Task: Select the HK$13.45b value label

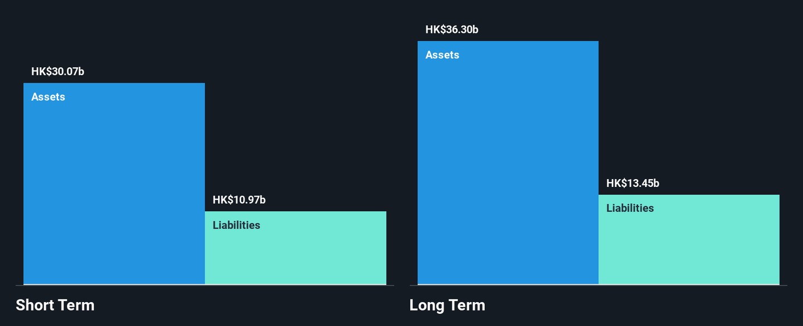Action: coord(632,183)
